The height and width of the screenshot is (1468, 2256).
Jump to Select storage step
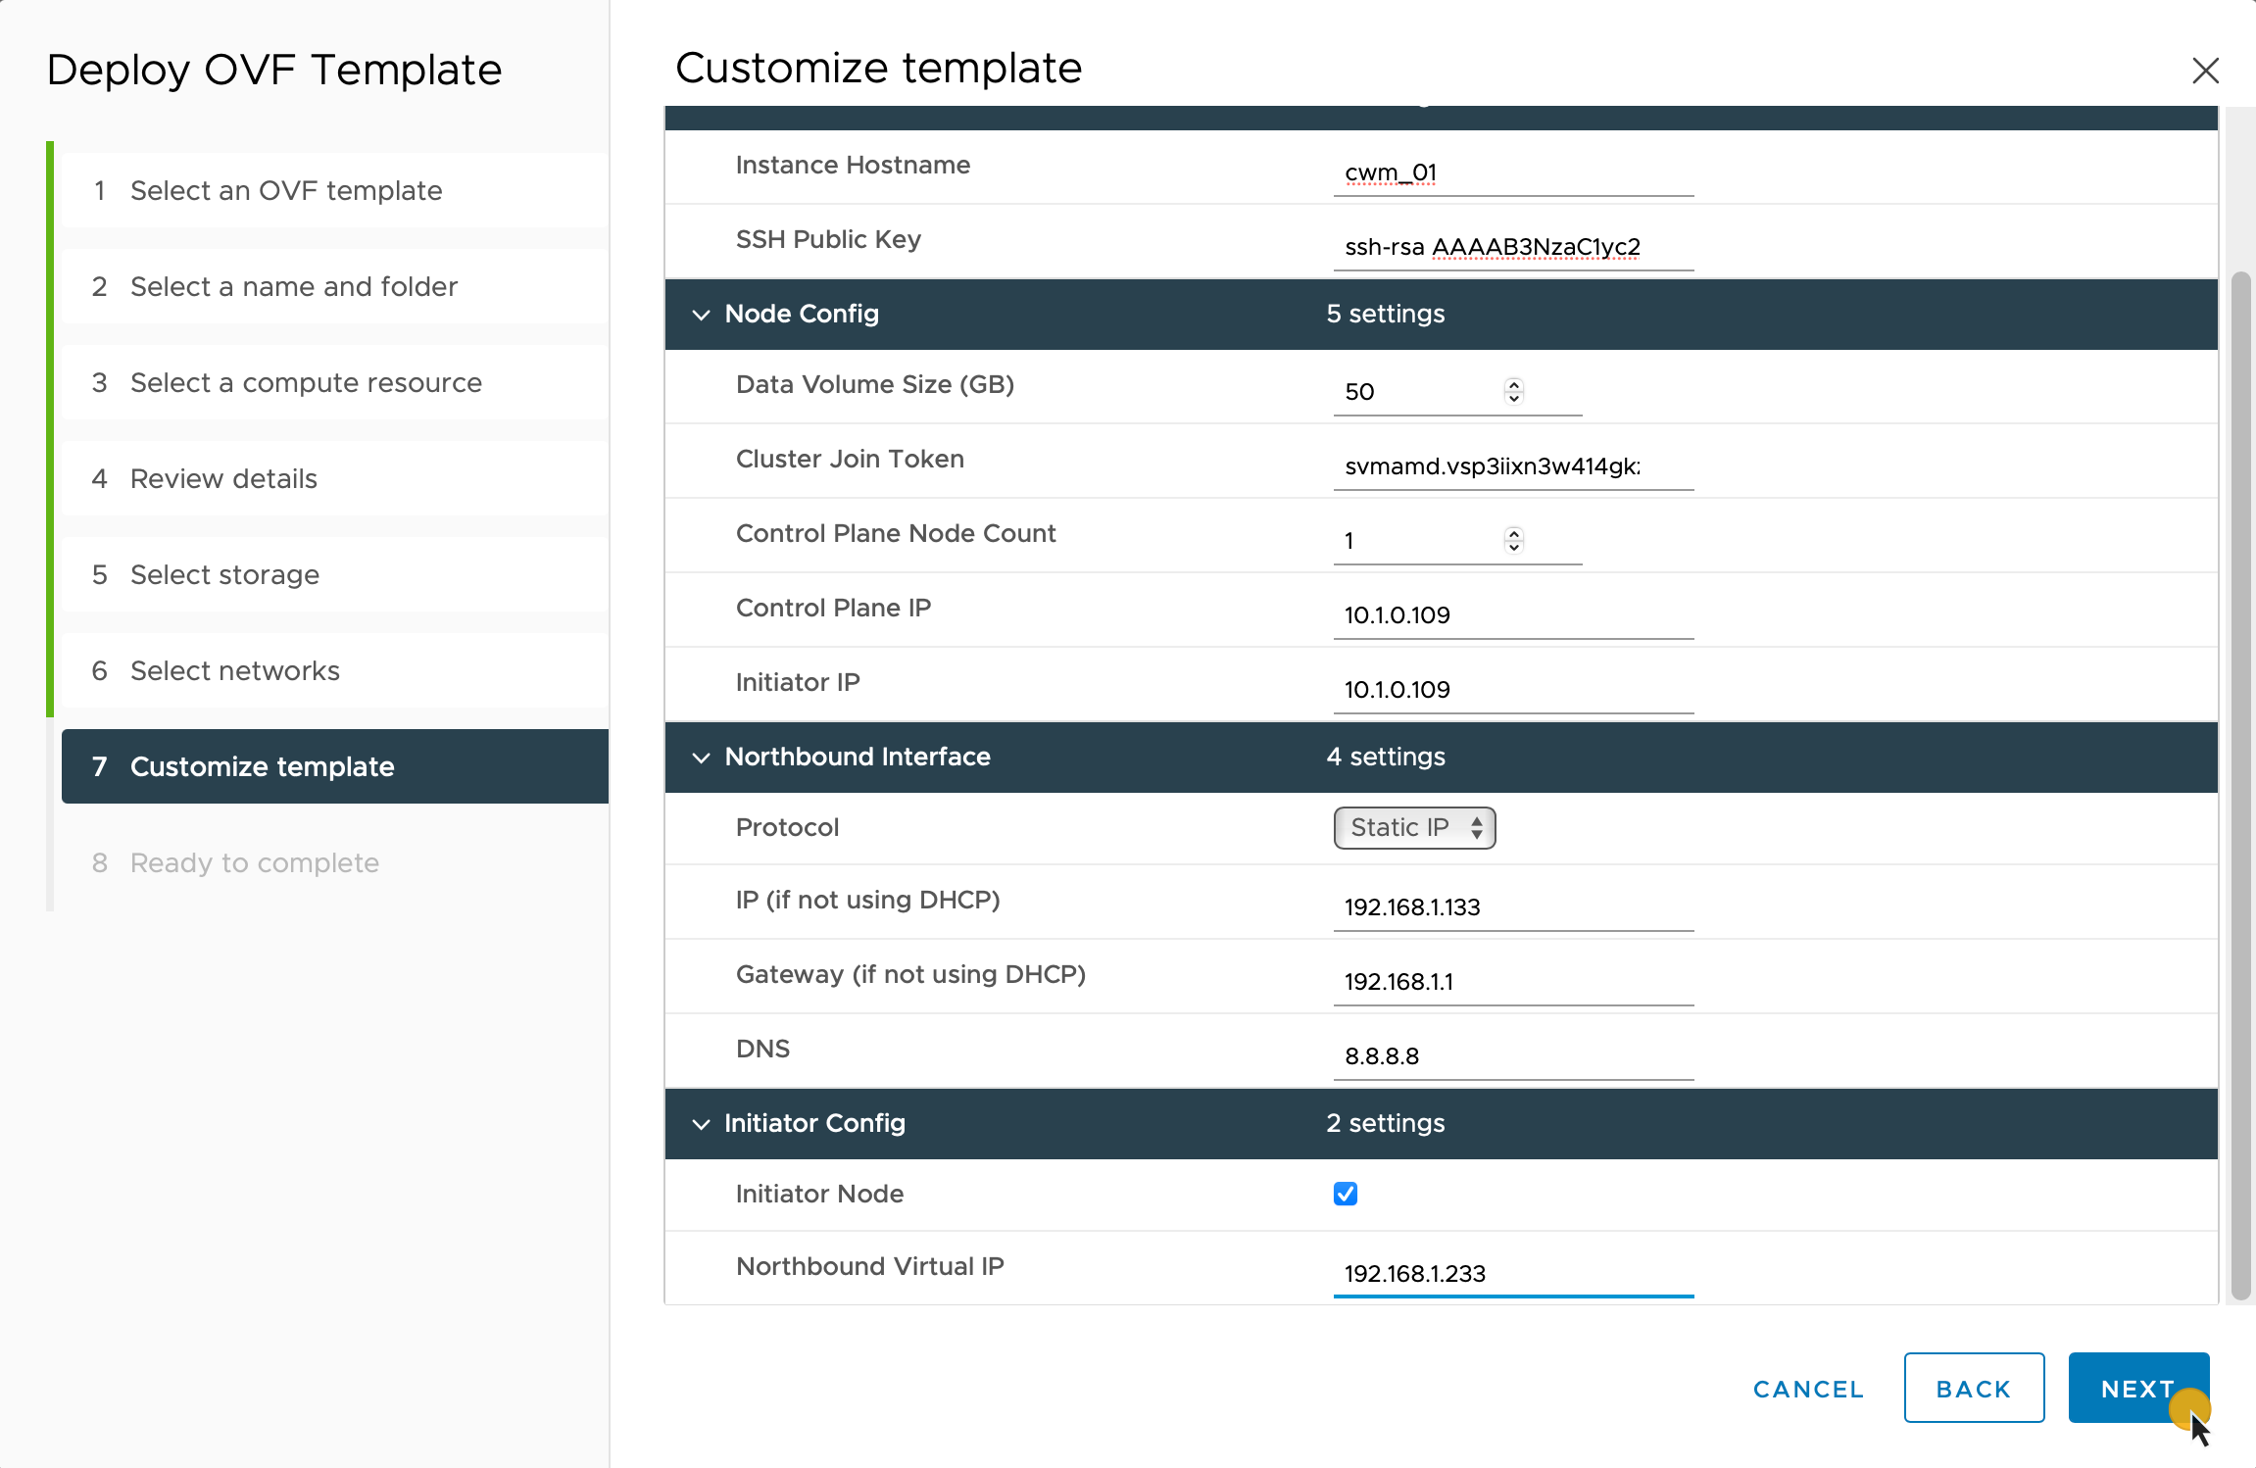point(224,574)
